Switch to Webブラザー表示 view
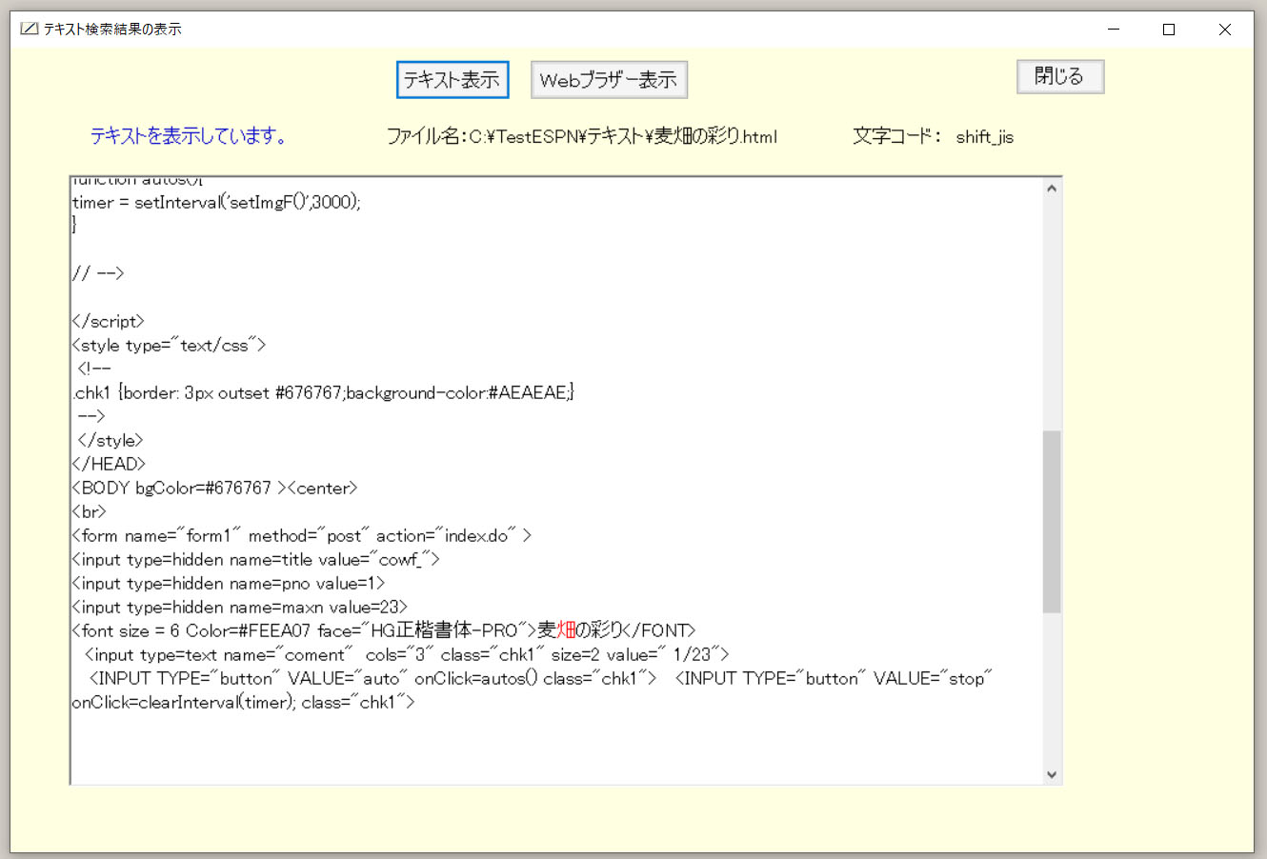Viewport: 1267px width, 859px height. 609,80
